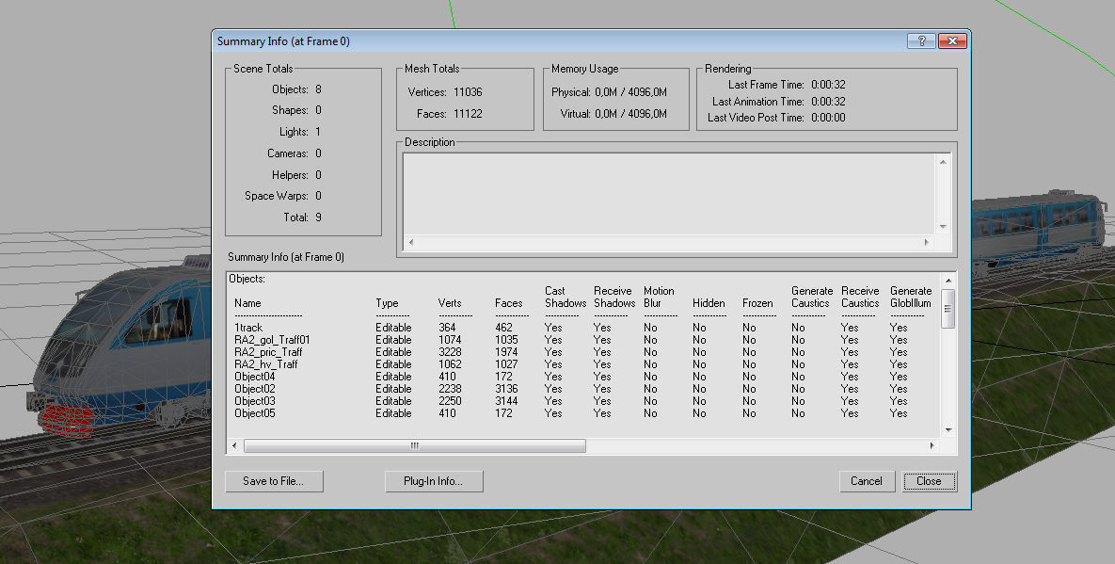Click the objects list scroll down arrow
Viewport: 1115px width, 564px height.
pyautogui.click(x=948, y=430)
